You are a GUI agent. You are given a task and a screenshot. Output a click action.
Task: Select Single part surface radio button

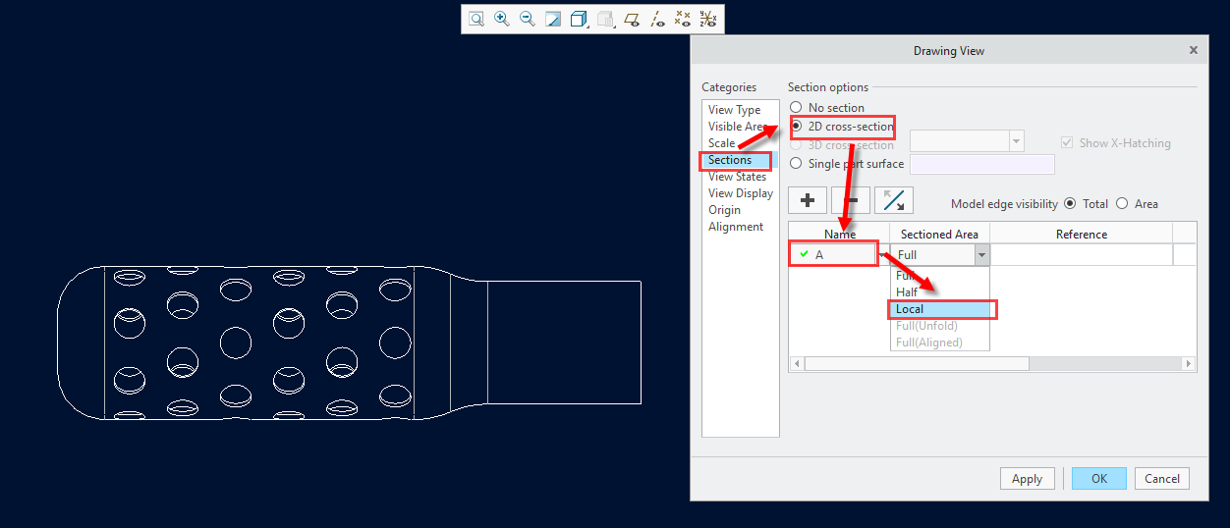point(796,164)
